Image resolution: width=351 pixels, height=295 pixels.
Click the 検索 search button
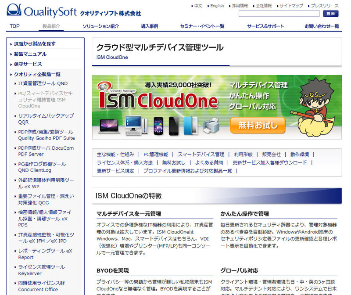[x=331, y=14]
